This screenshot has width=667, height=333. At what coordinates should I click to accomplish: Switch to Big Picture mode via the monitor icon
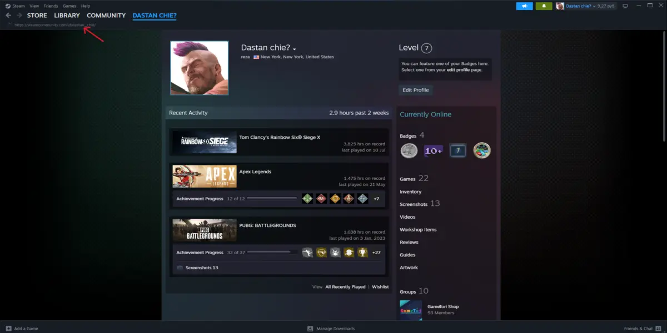(625, 6)
